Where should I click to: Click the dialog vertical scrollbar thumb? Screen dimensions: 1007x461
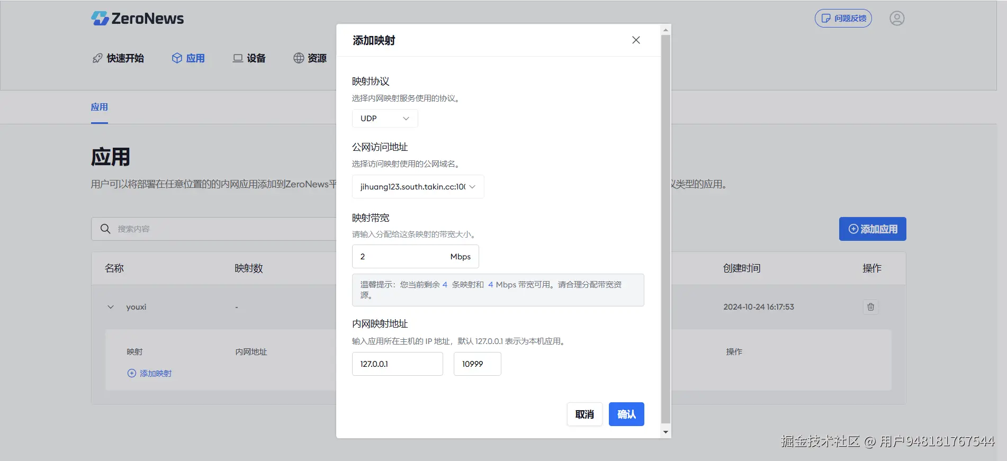tap(666, 229)
